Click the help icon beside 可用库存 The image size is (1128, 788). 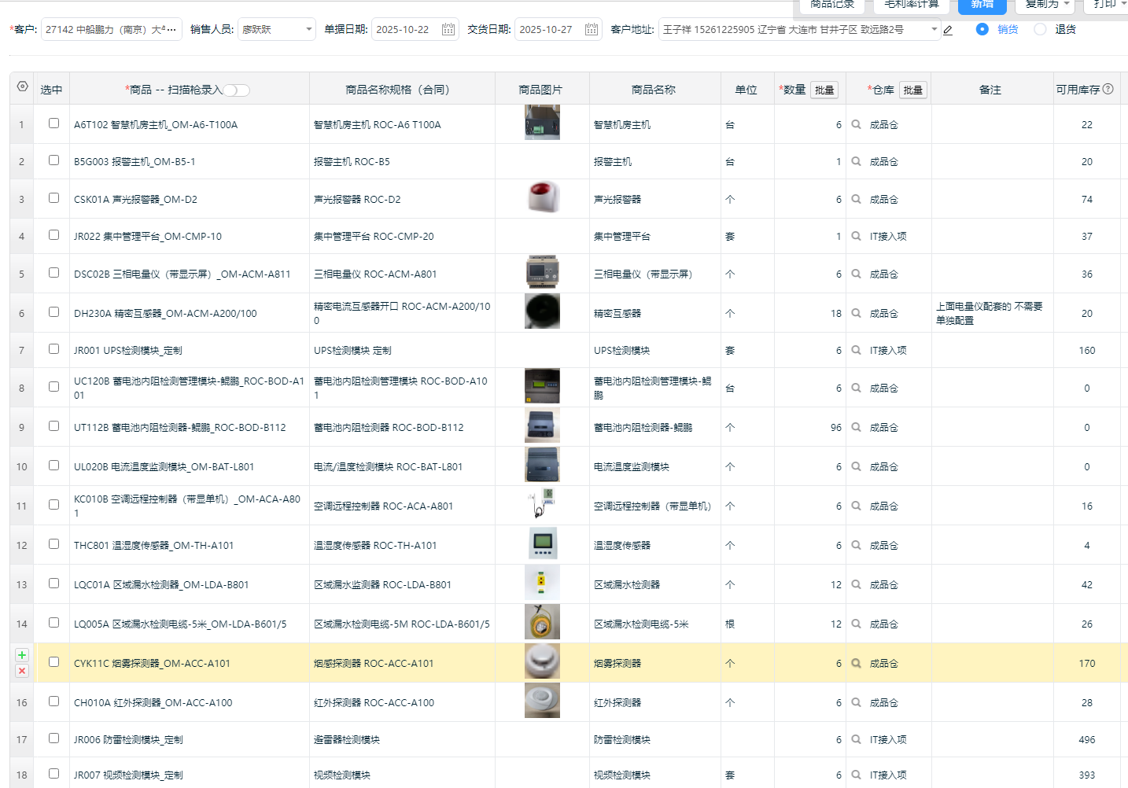click(1108, 89)
